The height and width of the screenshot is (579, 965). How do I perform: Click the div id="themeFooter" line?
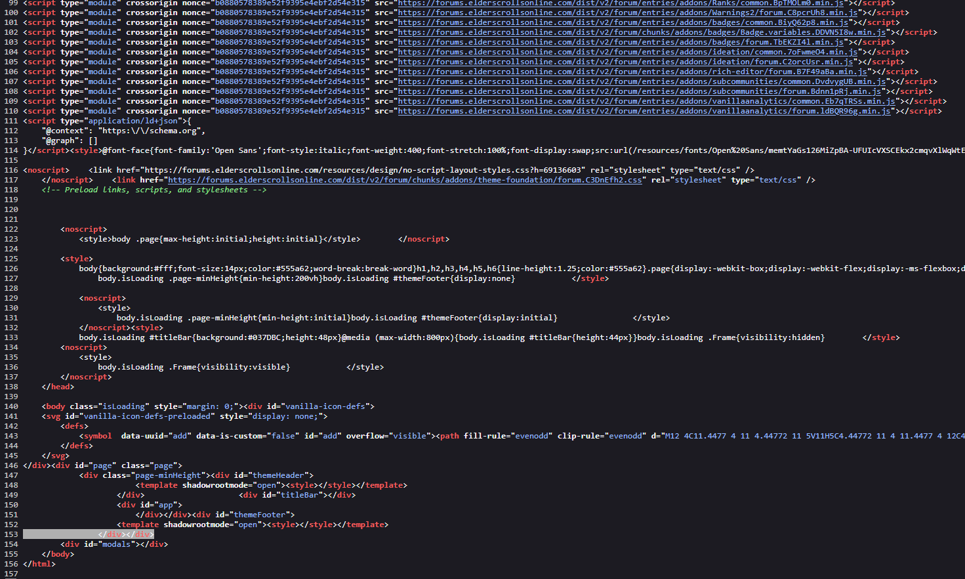coord(215,515)
